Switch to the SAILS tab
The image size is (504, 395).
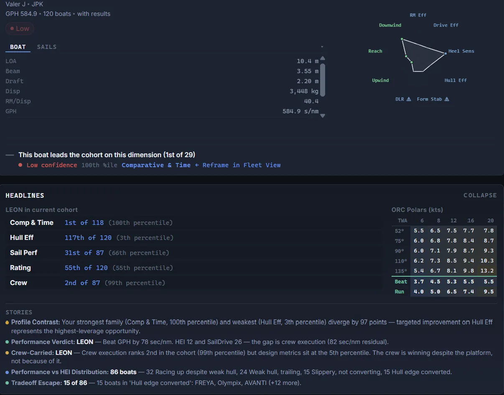coord(47,47)
